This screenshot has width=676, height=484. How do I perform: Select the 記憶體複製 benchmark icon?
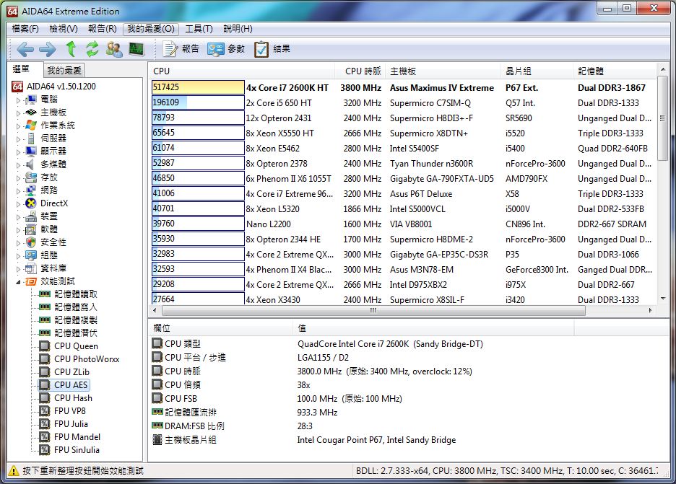click(x=44, y=320)
